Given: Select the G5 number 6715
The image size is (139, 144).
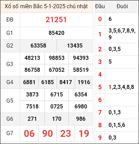Looking at the screenshot, I should pos(56,94).
